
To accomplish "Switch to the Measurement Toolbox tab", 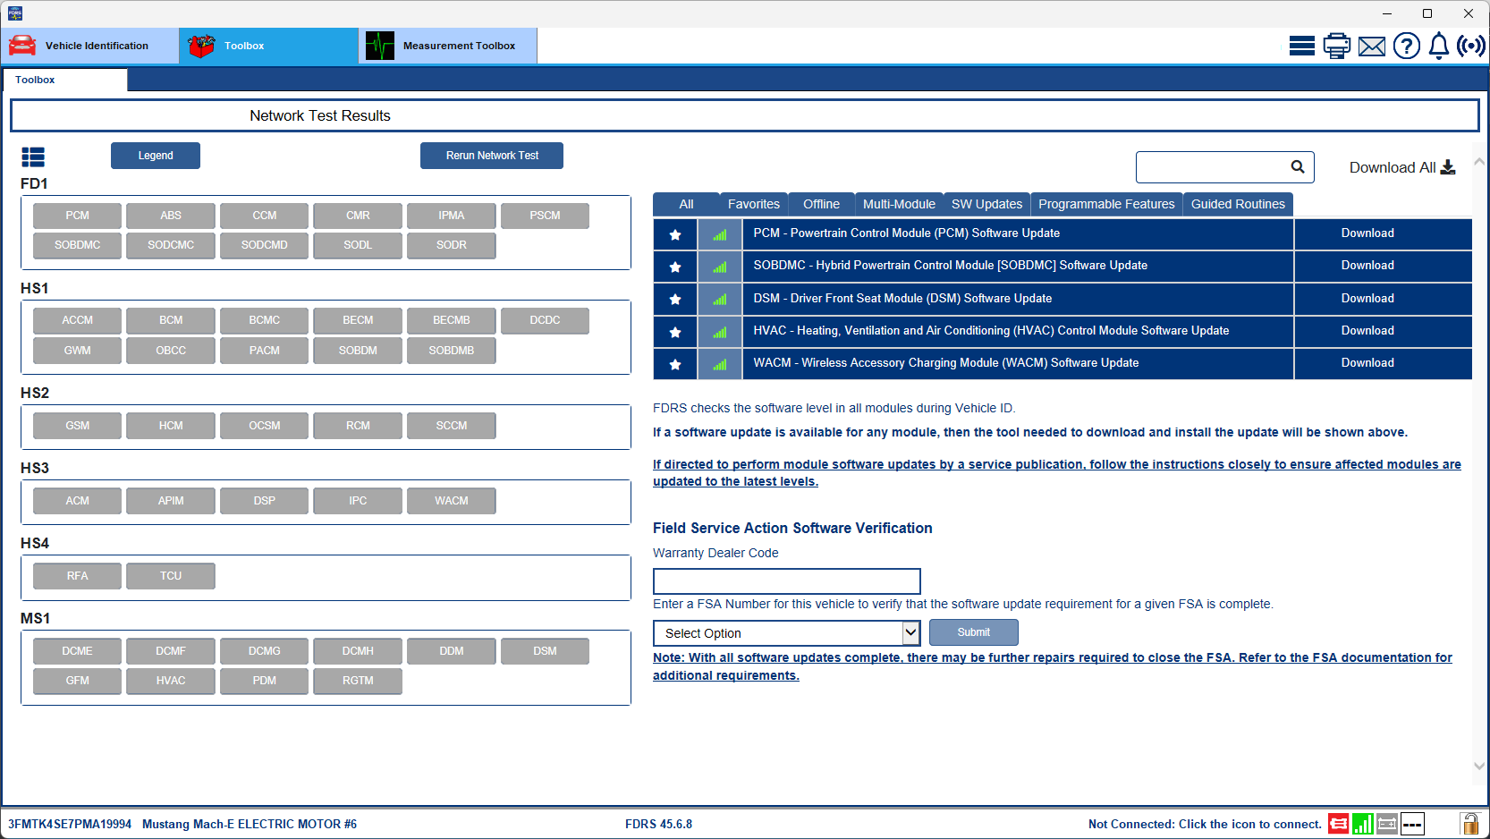I will pyautogui.click(x=447, y=46).
